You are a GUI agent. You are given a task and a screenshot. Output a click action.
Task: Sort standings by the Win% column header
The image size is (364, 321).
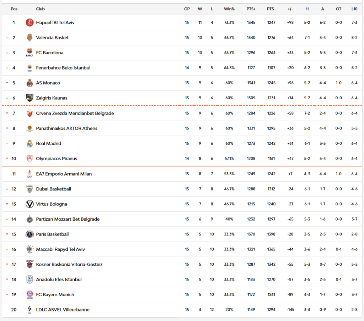coord(229,9)
